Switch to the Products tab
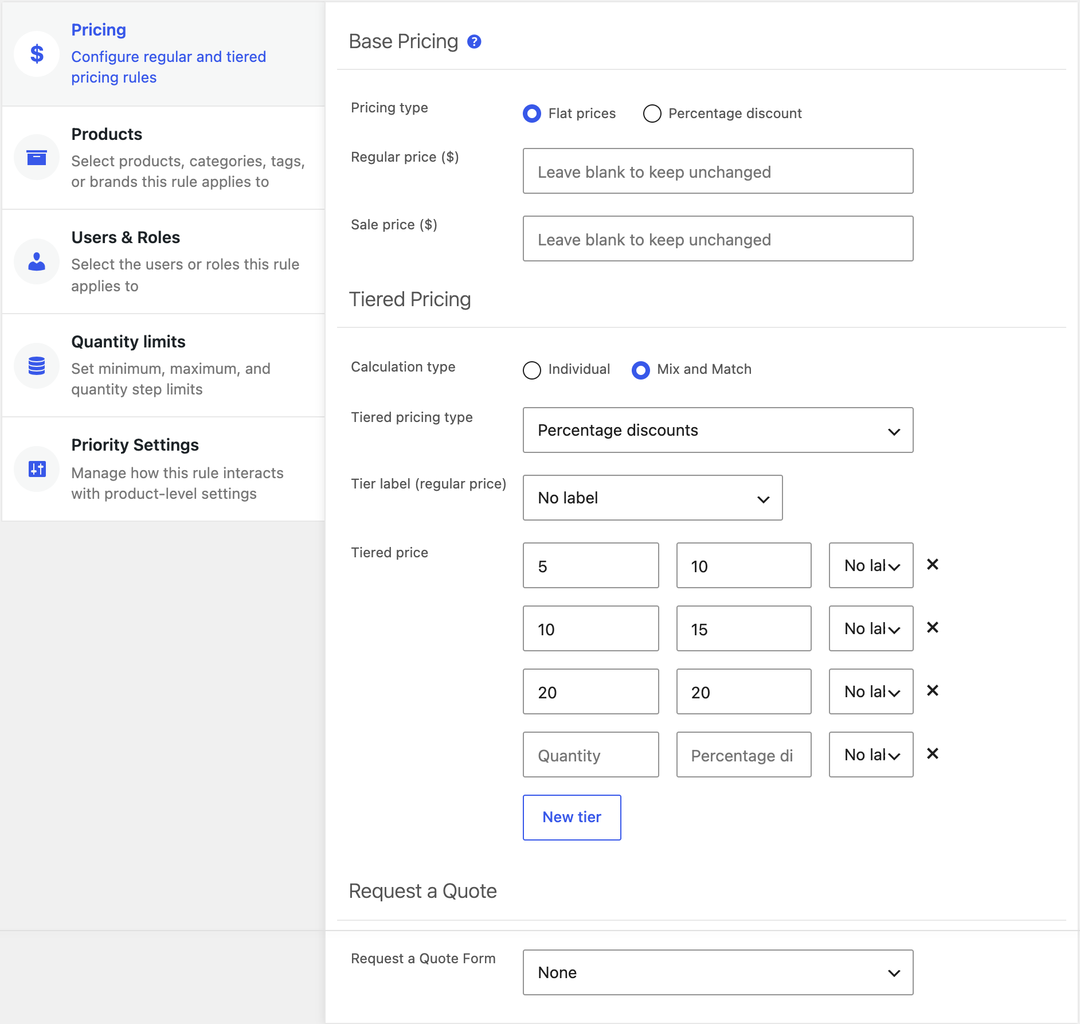This screenshot has height=1024, width=1080. click(163, 158)
